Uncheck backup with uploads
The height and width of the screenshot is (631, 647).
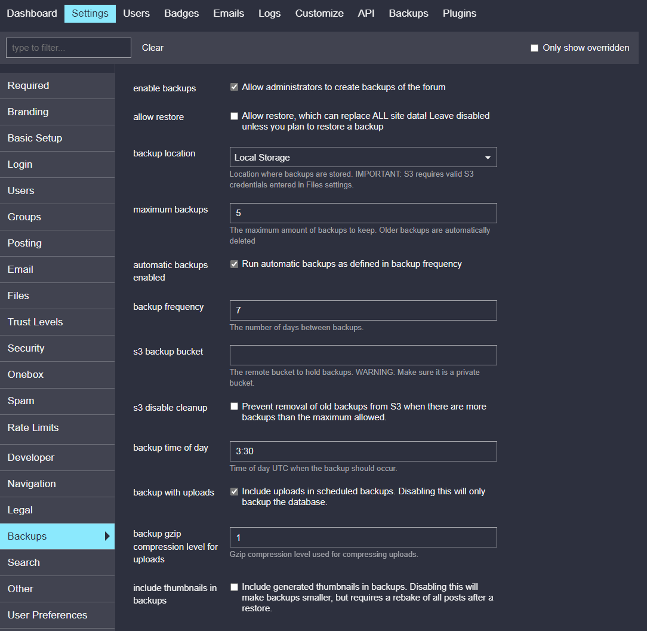[x=234, y=490]
